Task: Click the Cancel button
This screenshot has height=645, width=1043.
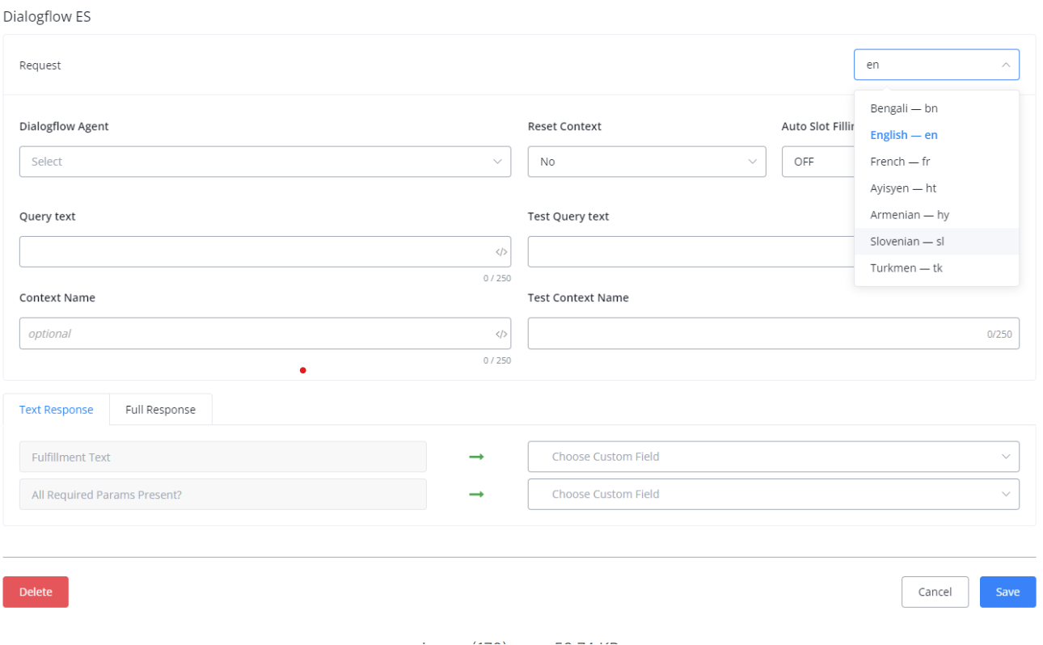Action: point(935,592)
